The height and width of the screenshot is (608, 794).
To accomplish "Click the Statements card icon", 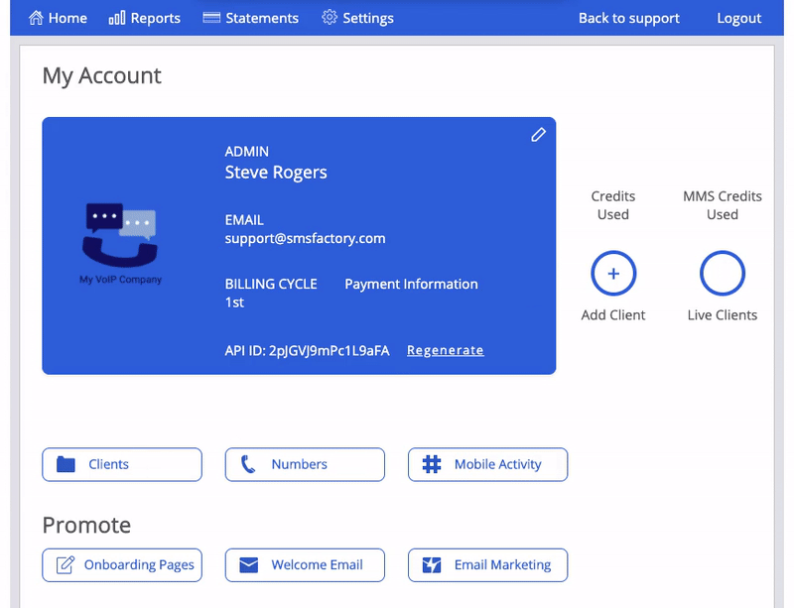I will (211, 18).
